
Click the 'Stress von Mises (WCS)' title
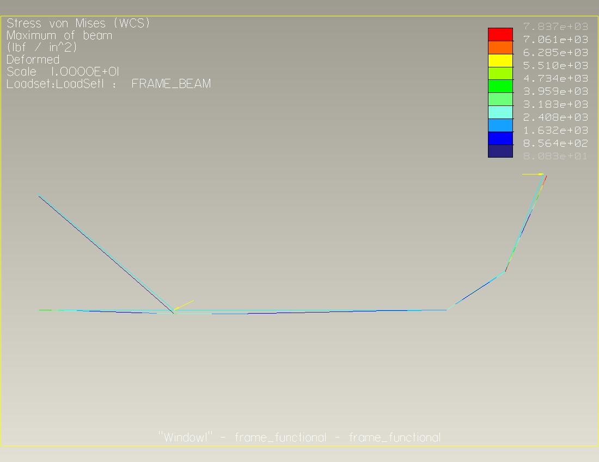click(x=78, y=23)
